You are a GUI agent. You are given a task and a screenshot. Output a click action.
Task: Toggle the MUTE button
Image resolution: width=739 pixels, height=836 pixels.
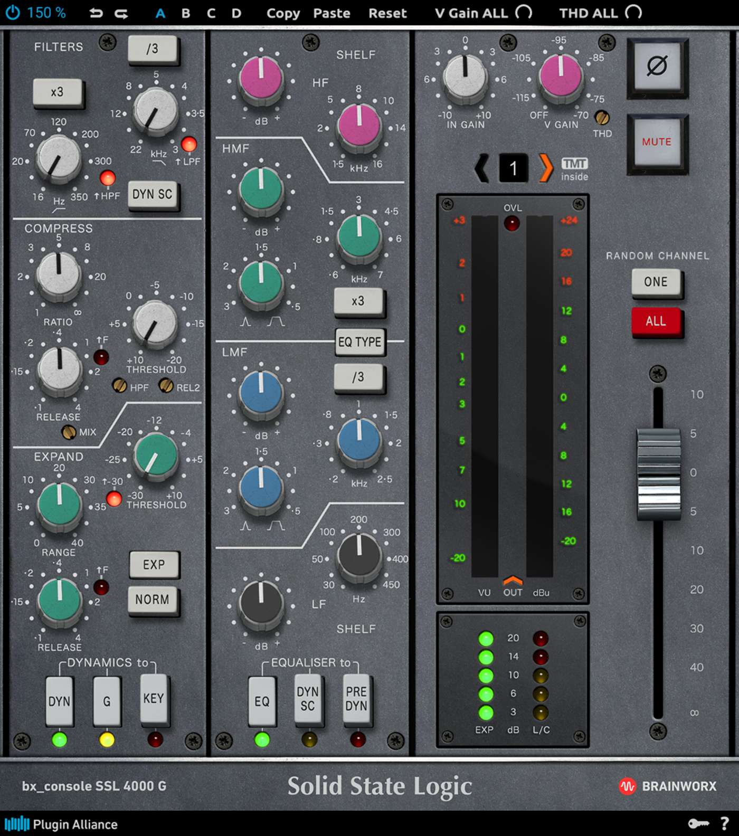coord(657,142)
